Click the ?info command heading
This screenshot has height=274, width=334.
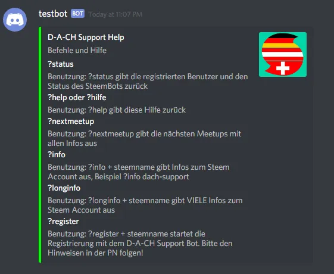point(57,155)
